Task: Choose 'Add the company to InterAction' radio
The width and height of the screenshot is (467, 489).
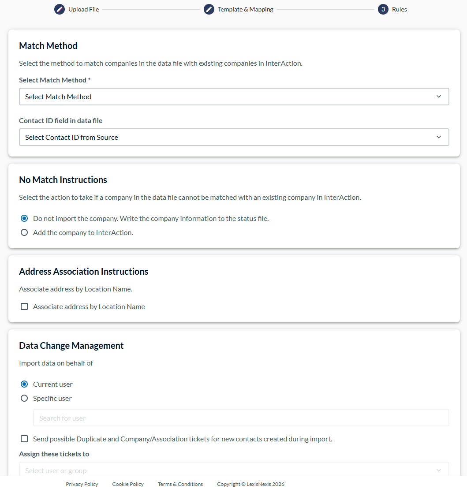Action: pyautogui.click(x=24, y=232)
